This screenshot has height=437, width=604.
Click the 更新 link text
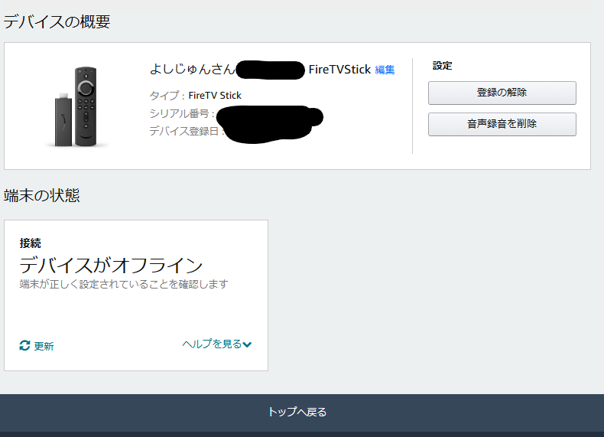tap(44, 346)
